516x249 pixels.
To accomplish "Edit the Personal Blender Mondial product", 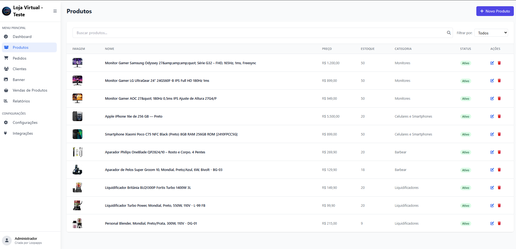I will (492, 224).
